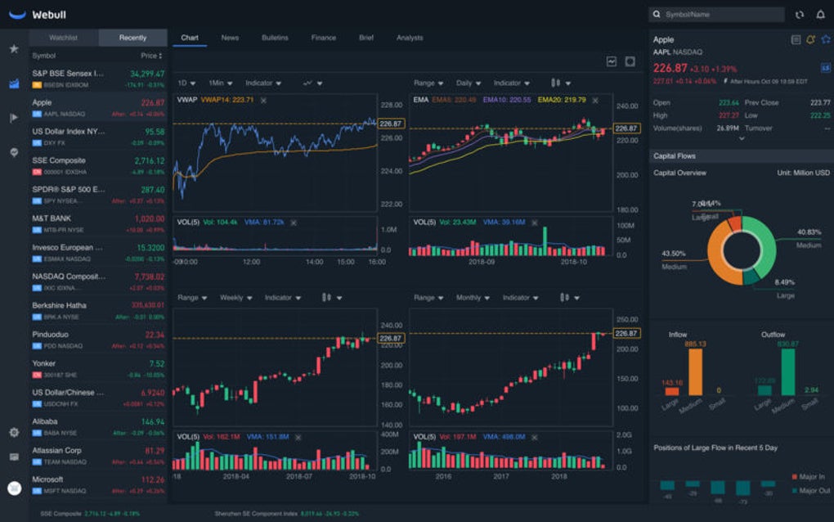Open Indicator dropdown on the 1Min chart
834x522 pixels.
(x=263, y=83)
